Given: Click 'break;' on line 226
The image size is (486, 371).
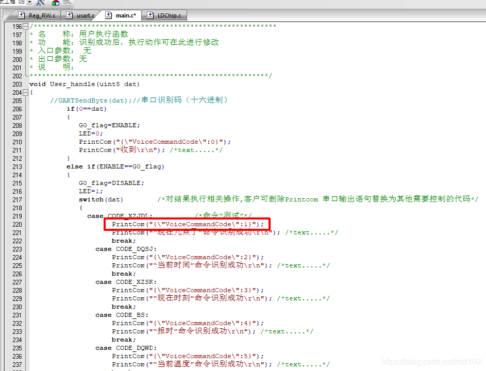Looking at the screenshot, I should [124, 274].
